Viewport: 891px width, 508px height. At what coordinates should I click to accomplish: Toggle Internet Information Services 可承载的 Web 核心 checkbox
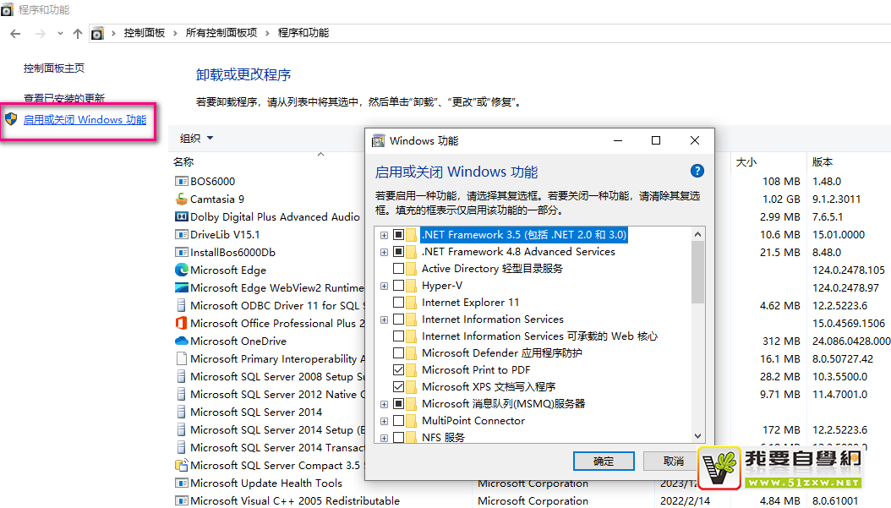(398, 336)
